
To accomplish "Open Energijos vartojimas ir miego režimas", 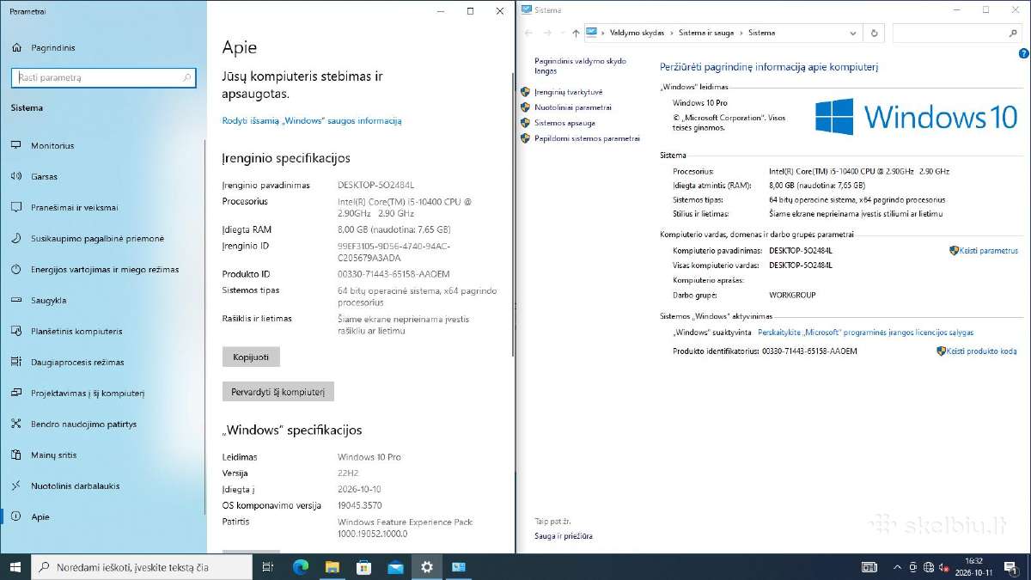I will (x=103, y=270).
